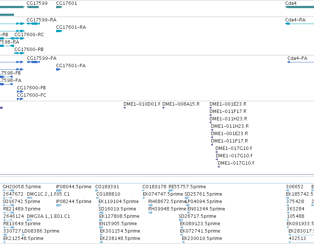Image resolution: width=314 pixels, height=244 pixels.
Task: Select EST EK127808.5prime
Action: pos(119,216)
